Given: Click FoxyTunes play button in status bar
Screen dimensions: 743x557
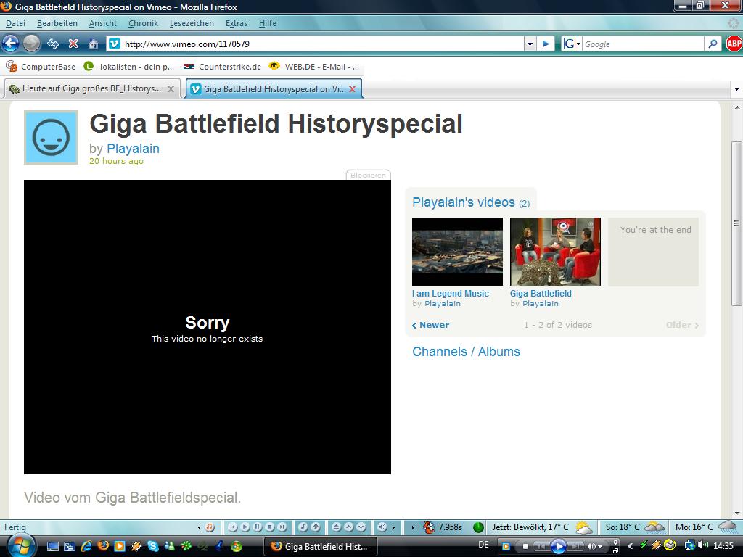Looking at the screenshot, I should pos(245,527).
